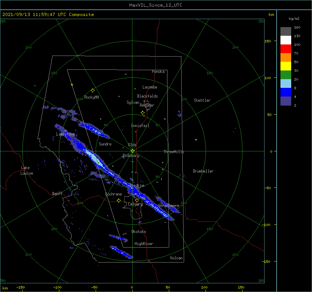The width and height of the screenshot is (312, 292).
Task: Click the Stettler city label
Action: (202, 100)
